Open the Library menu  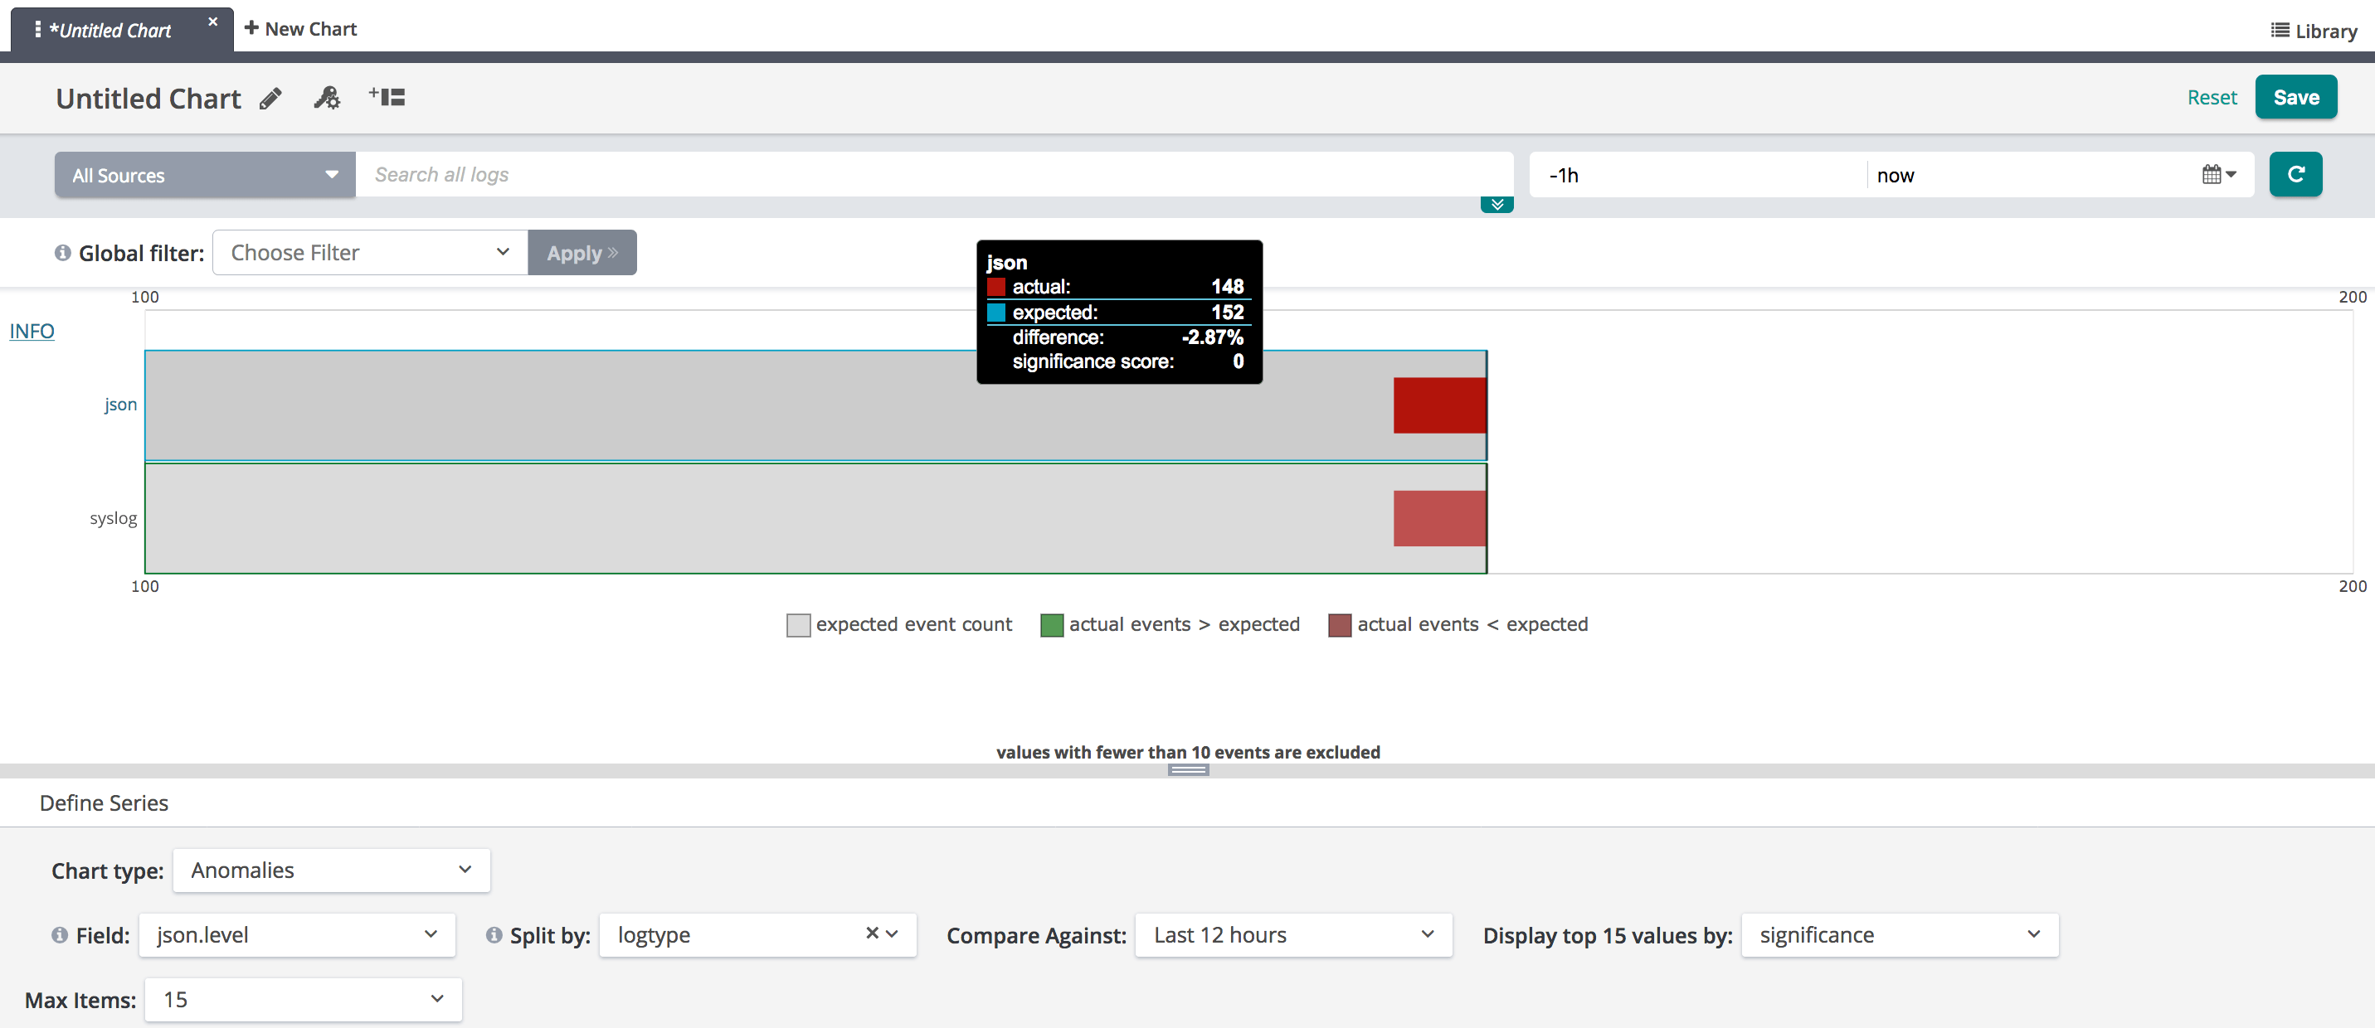2314,31
